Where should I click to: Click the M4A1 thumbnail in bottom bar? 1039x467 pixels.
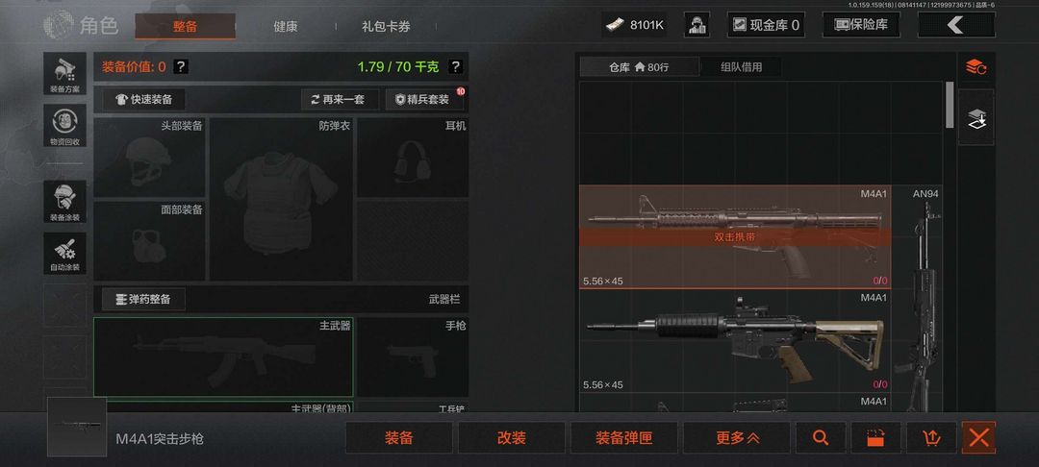tap(77, 427)
